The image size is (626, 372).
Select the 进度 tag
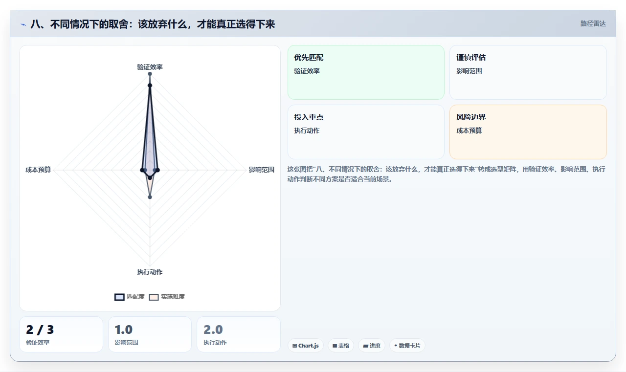click(x=372, y=346)
